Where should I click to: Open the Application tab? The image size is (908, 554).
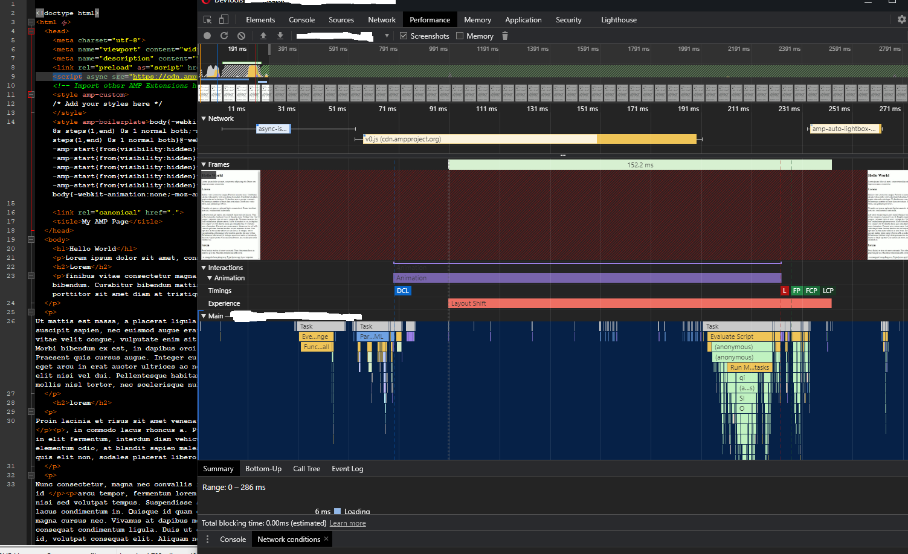click(523, 19)
